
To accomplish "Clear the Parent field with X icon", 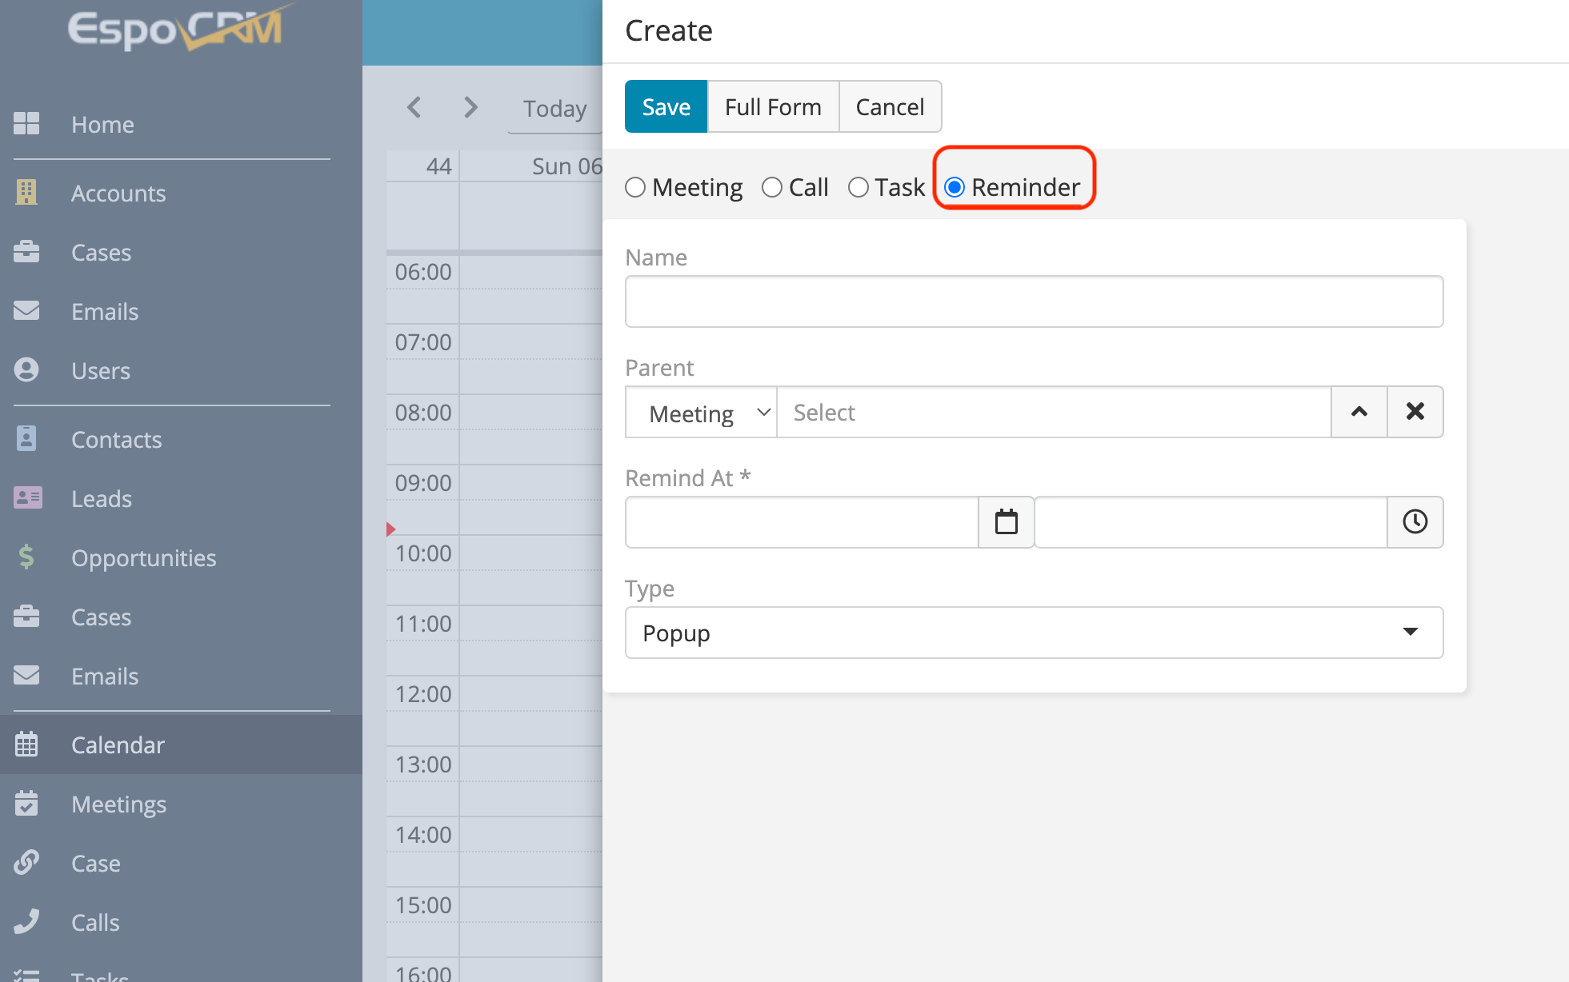I will point(1415,412).
